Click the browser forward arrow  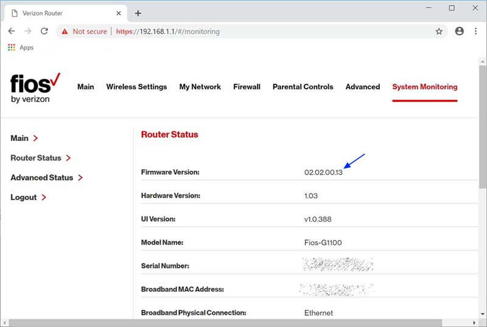(28, 31)
